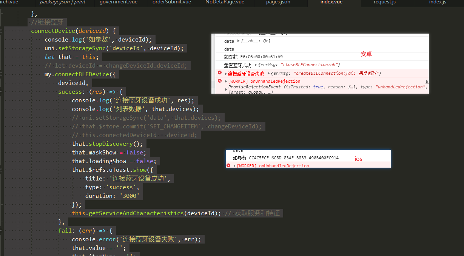Switch to the request.js tab
Screen dimensions: 464x256
click(384, 2)
